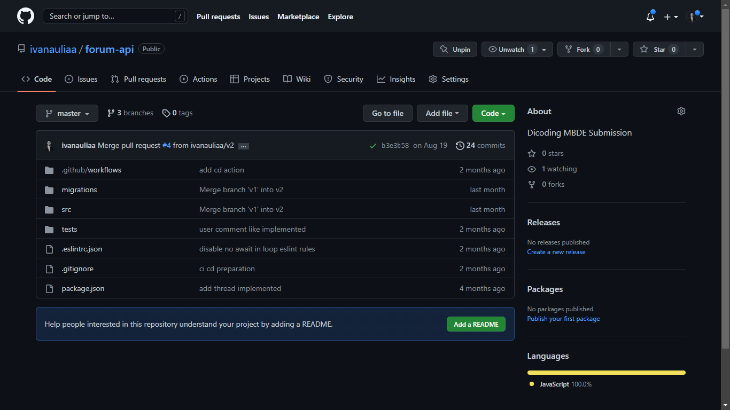Open the Publish your first package link

(563, 319)
